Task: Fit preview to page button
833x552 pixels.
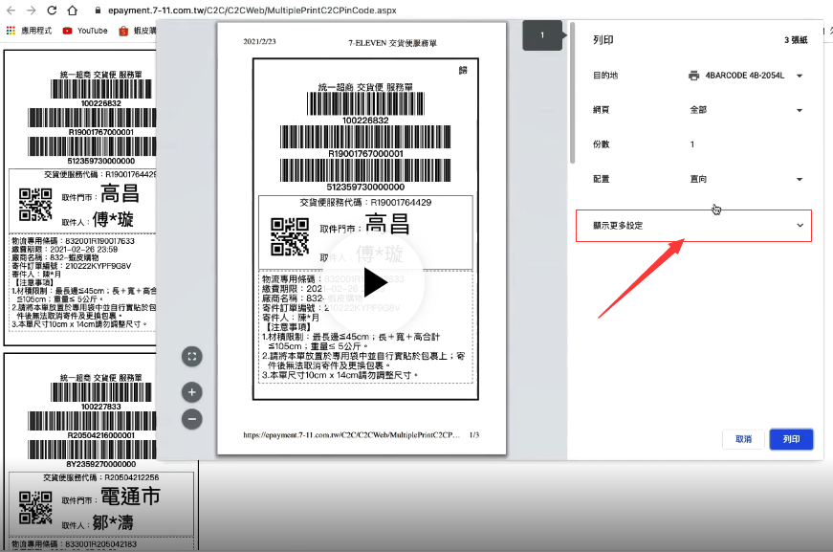Action: point(192,357)
